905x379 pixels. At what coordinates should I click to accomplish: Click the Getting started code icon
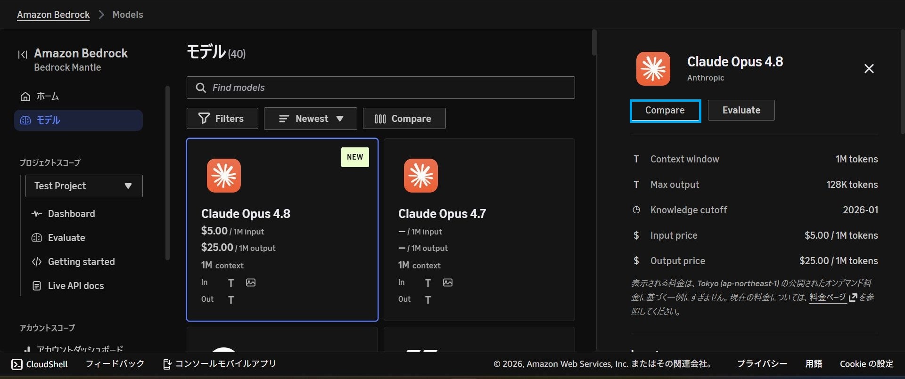pos(37,262)
